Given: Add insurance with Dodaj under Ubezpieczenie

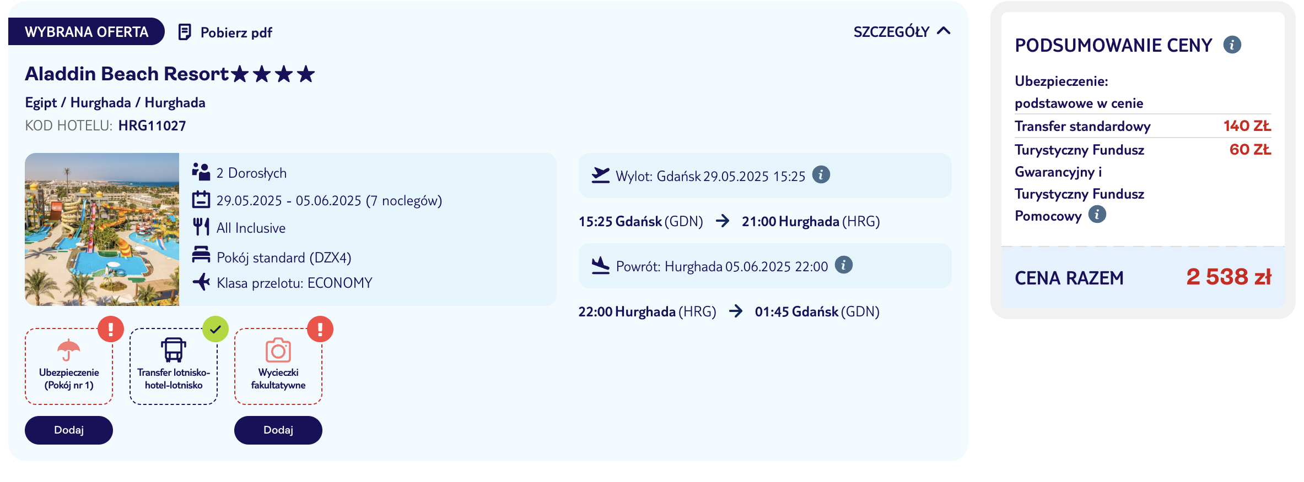Looking at the screenshot, I should click(69, 430).
